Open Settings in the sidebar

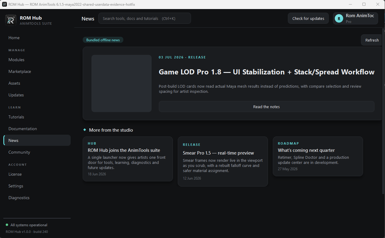pyautogui.click(x=37, y=186)
